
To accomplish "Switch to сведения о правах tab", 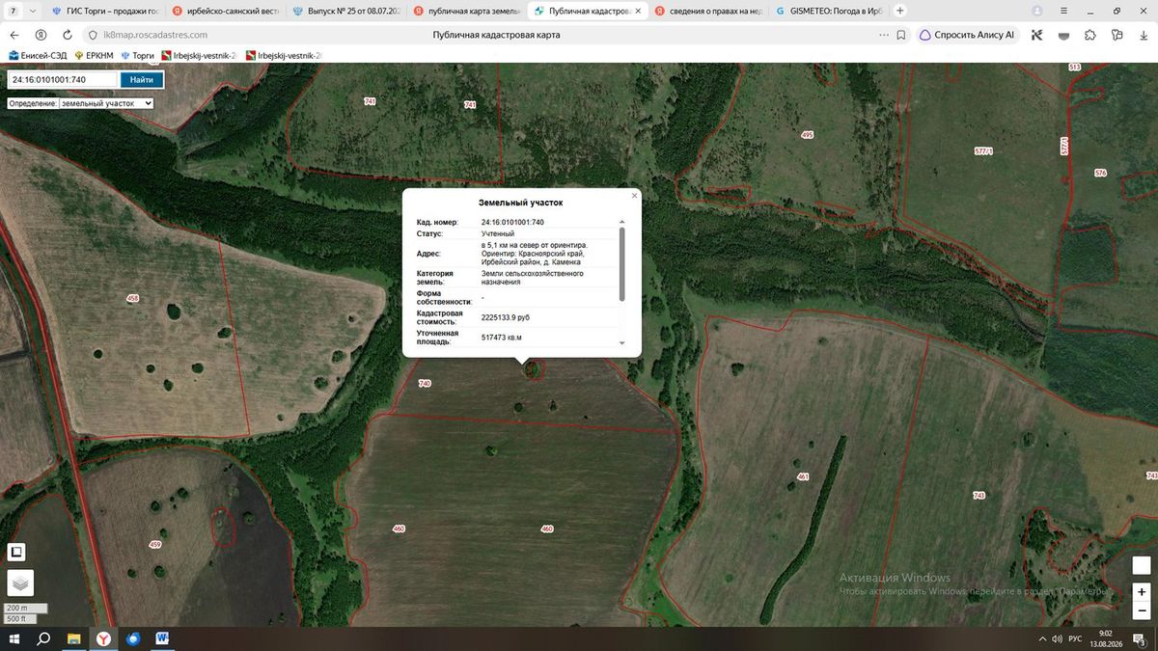I will [707, 11].
